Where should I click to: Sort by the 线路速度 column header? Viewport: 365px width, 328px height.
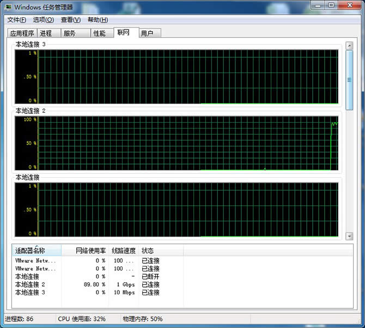pos(123,251)
